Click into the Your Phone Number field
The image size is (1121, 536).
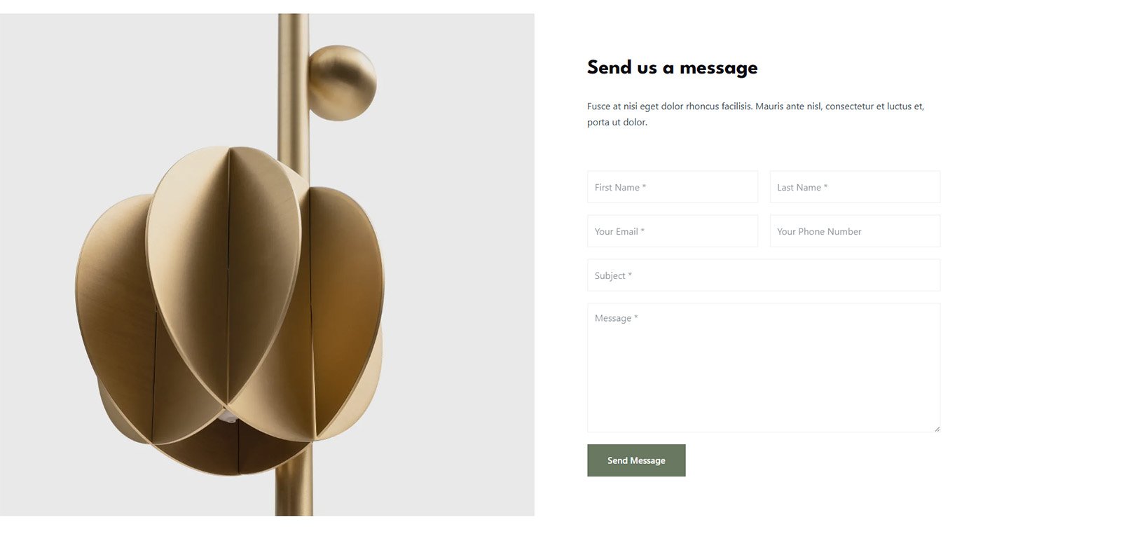854,231
